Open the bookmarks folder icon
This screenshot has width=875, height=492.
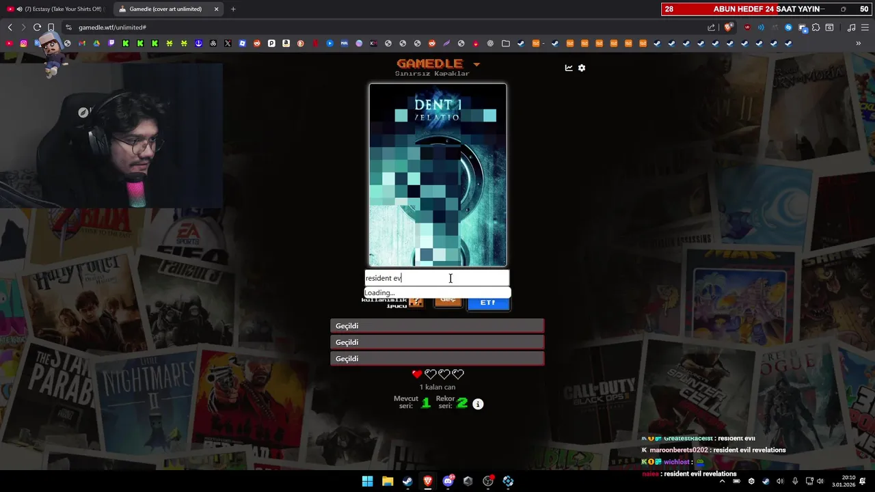click(506, 43)
